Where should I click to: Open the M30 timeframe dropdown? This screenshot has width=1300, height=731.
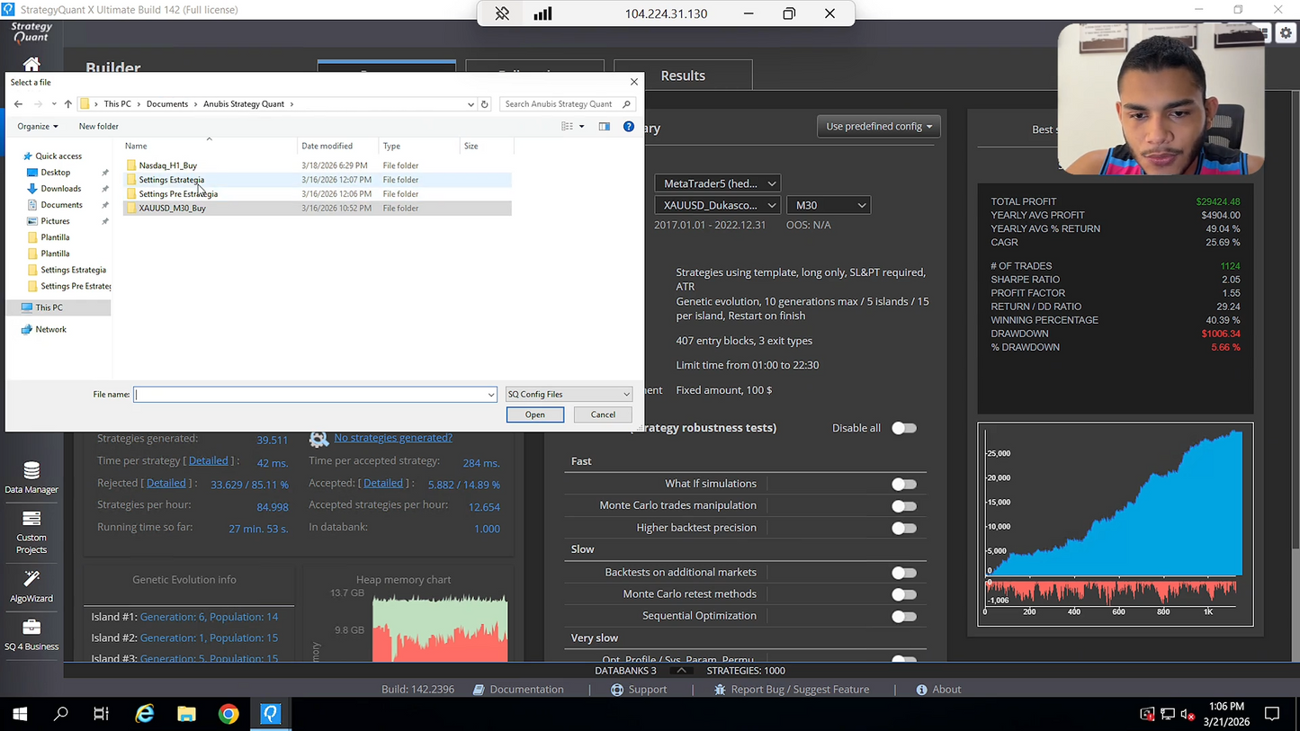click(828, 205)
